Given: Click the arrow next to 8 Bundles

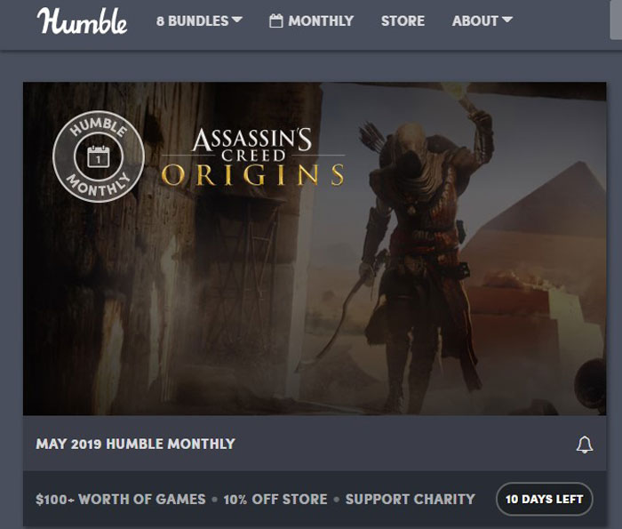Looking at the screenshot, I should 237,20.
